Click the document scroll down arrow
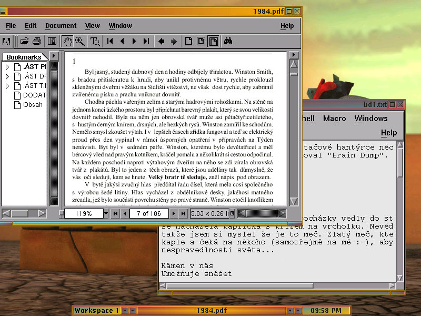Screen dimensions: 421x316 coord(294,202)
